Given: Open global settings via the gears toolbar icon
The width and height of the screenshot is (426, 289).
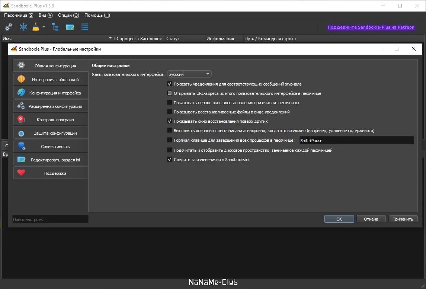Looking at the screenshot, I should [9, 27].
